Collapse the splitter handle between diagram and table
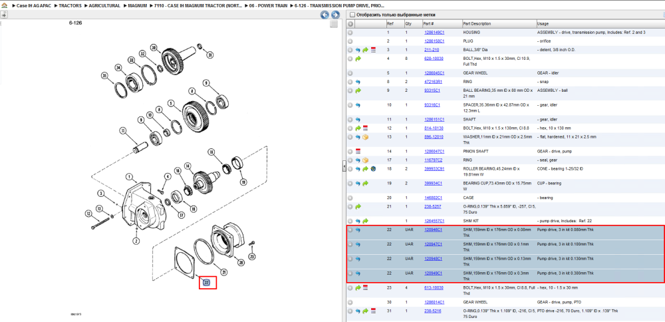This screenshot has width=665, height=322. tap(344, 167)
